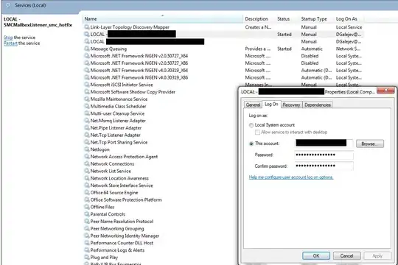398x265 pixels.
Task: Open the Recovery tab
Action: pos(291,105)
